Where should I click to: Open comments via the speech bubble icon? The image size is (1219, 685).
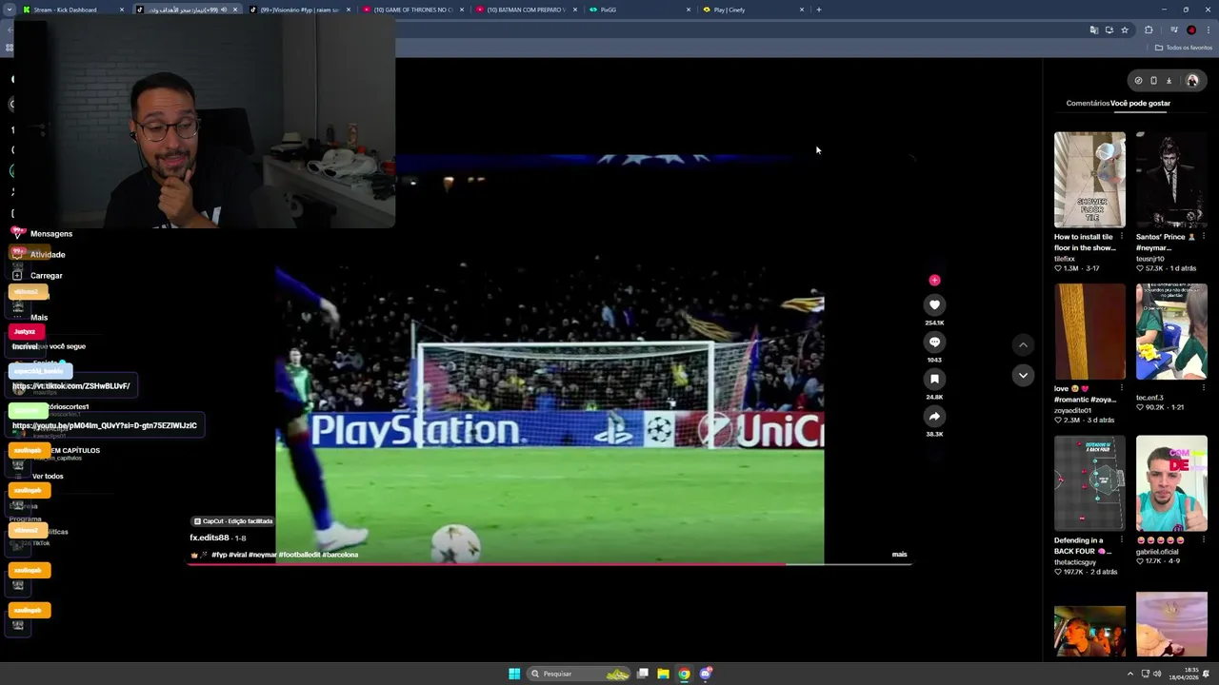pos(934,342)
